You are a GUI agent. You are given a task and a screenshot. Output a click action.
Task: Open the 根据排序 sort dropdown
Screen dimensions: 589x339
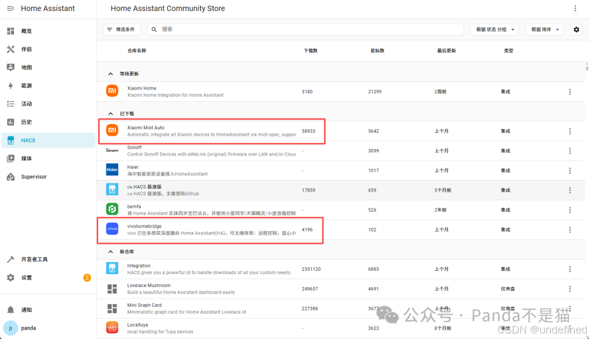545,29
